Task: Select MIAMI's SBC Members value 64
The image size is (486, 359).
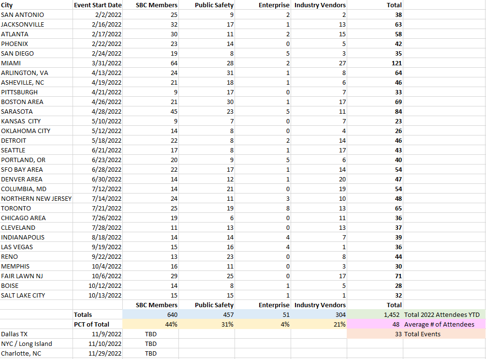Action: 150,63
